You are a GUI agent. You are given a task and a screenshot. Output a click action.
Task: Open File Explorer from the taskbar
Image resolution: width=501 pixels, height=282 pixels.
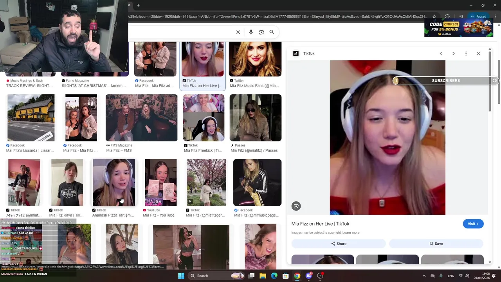coord(263,276)
